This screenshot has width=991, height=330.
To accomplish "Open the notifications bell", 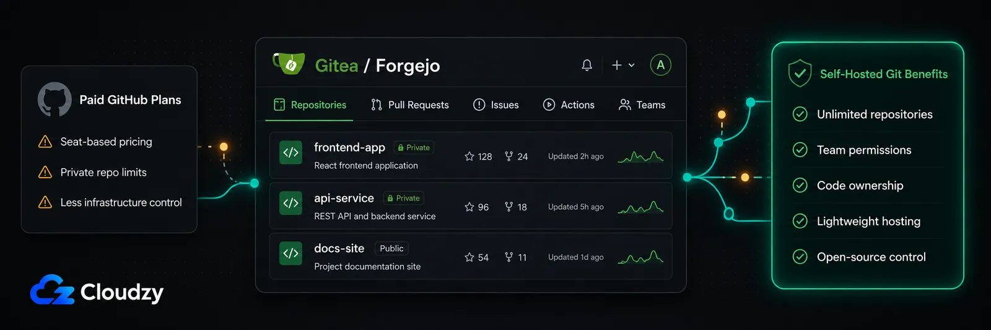I will [x=587, y=65].
